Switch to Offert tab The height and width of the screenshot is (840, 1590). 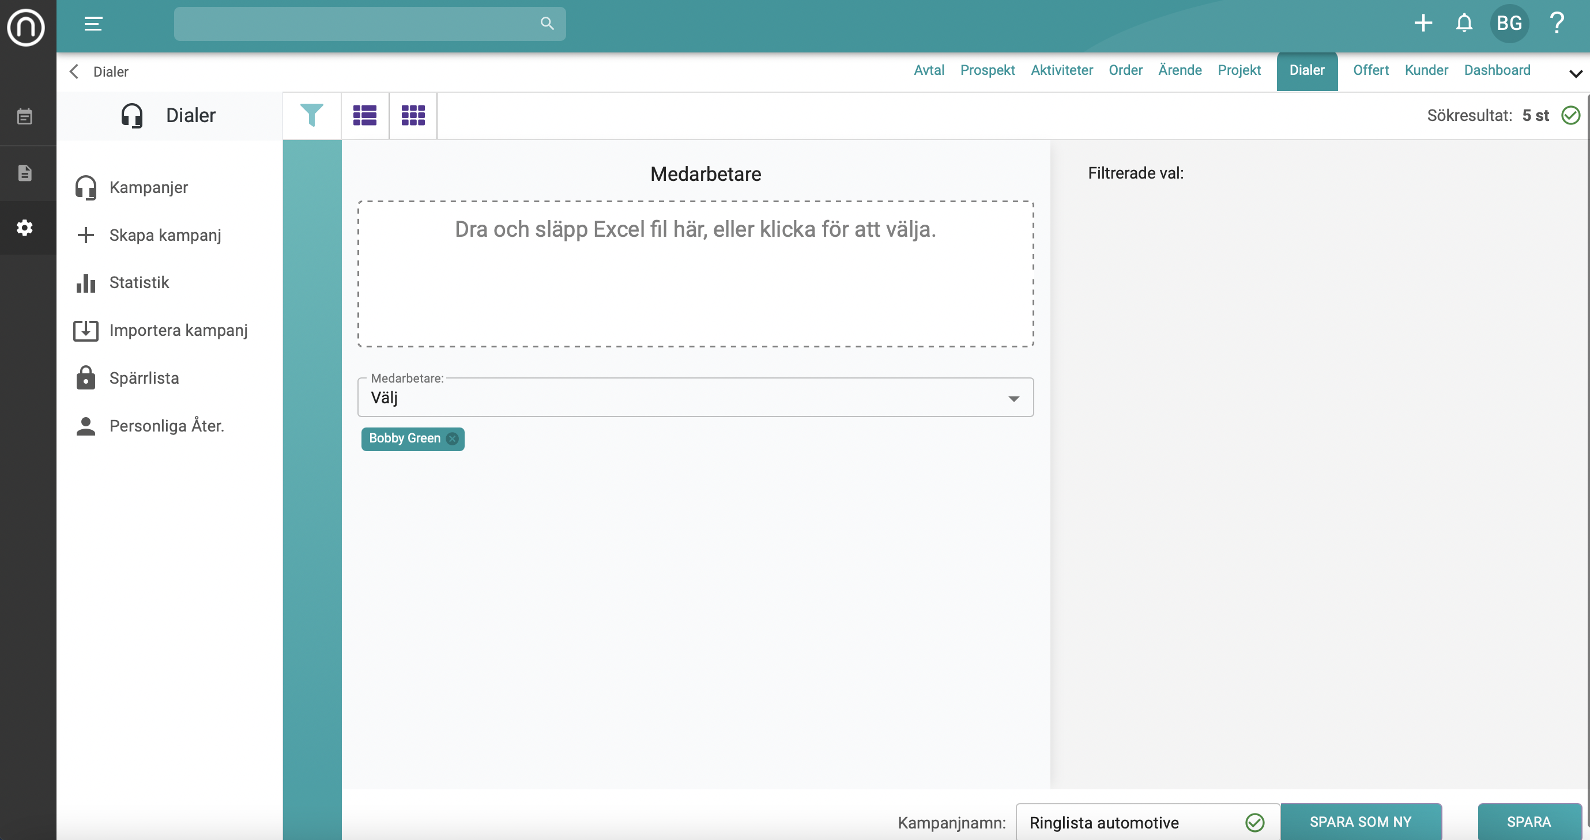[x=1370, y=70]
